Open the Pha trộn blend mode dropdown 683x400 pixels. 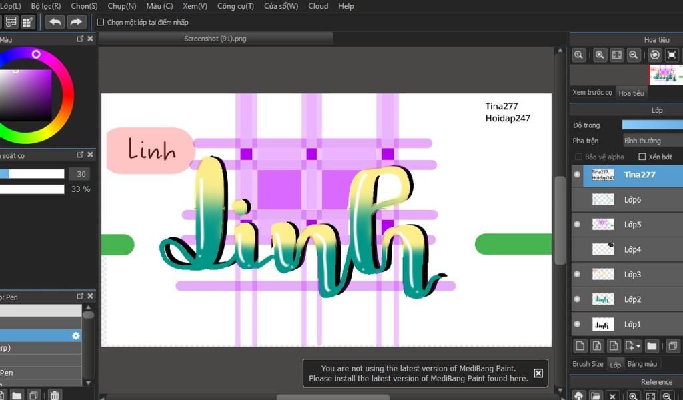(652, 141)
